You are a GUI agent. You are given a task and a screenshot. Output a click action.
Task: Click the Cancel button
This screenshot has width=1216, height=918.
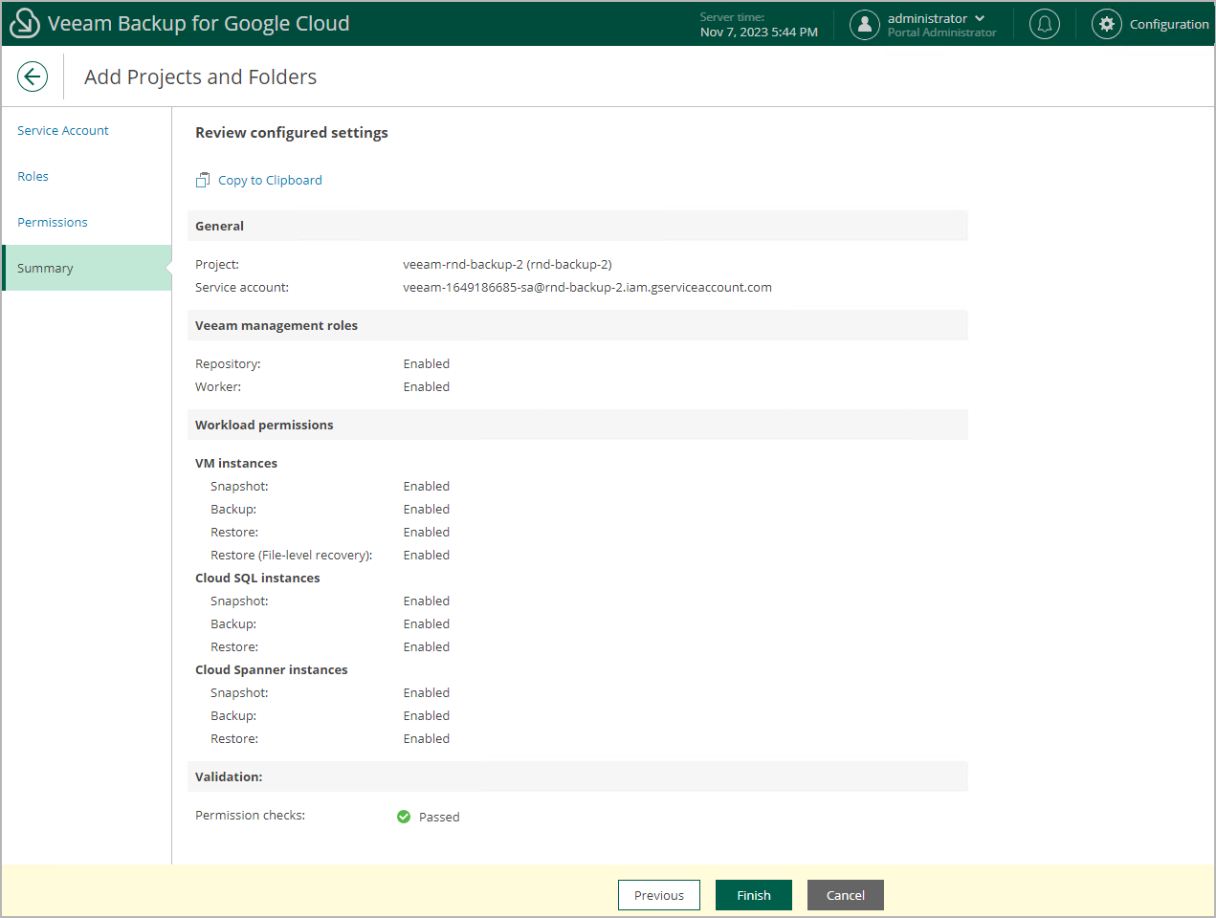[846, 895]
